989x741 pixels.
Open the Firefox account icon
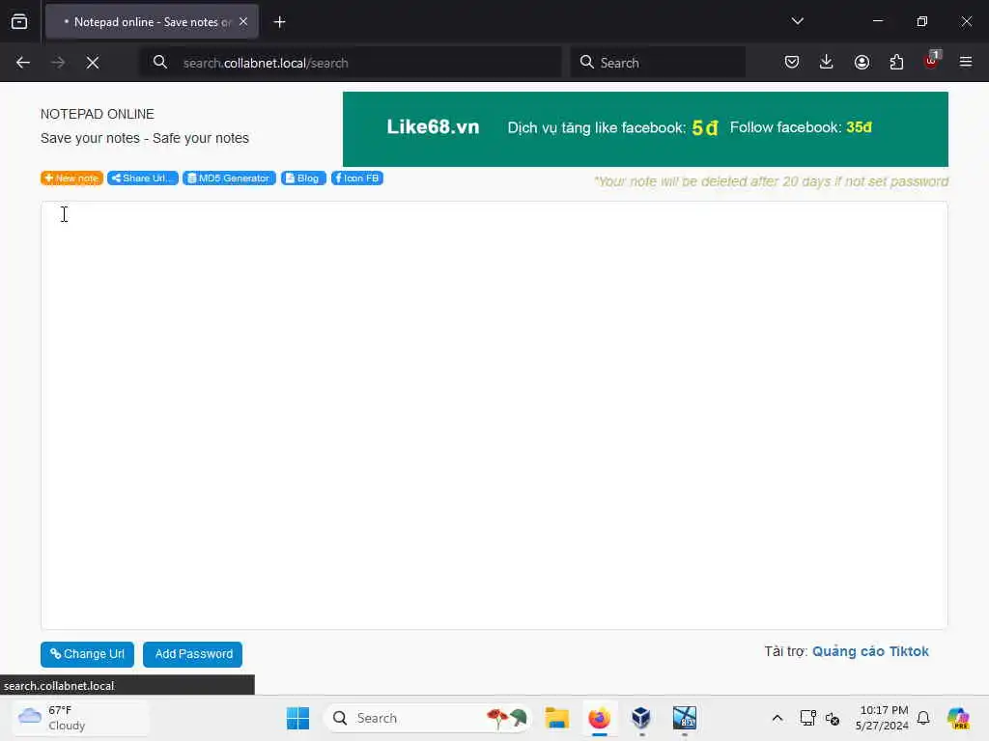pos(862,62)
